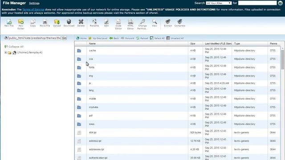The width and height of the screenshot is (285, 160).
Task: Select the pdf folder row
Action: 177,116
